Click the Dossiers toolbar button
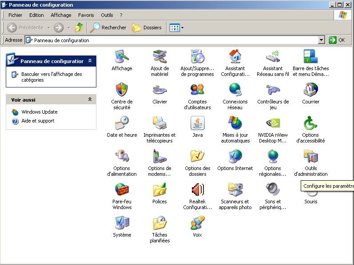 click(147, 28)
